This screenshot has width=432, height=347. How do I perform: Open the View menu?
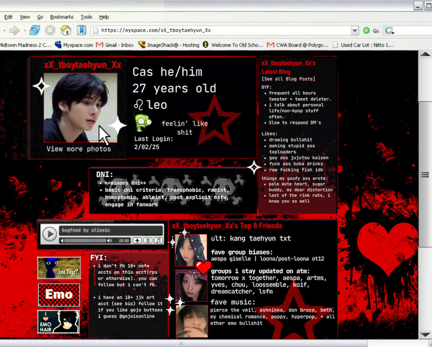25,17
